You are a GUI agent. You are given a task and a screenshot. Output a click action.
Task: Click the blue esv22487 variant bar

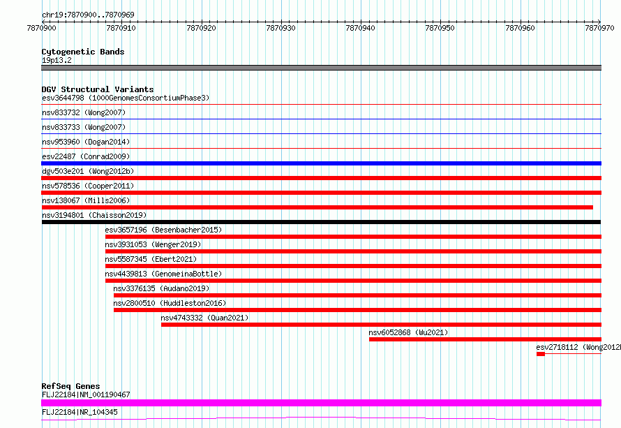tap(321, 163)
